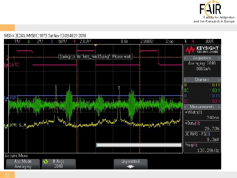
Task: Click the 240ns width value
Action: pyautogui.click(x=213, y=118)
